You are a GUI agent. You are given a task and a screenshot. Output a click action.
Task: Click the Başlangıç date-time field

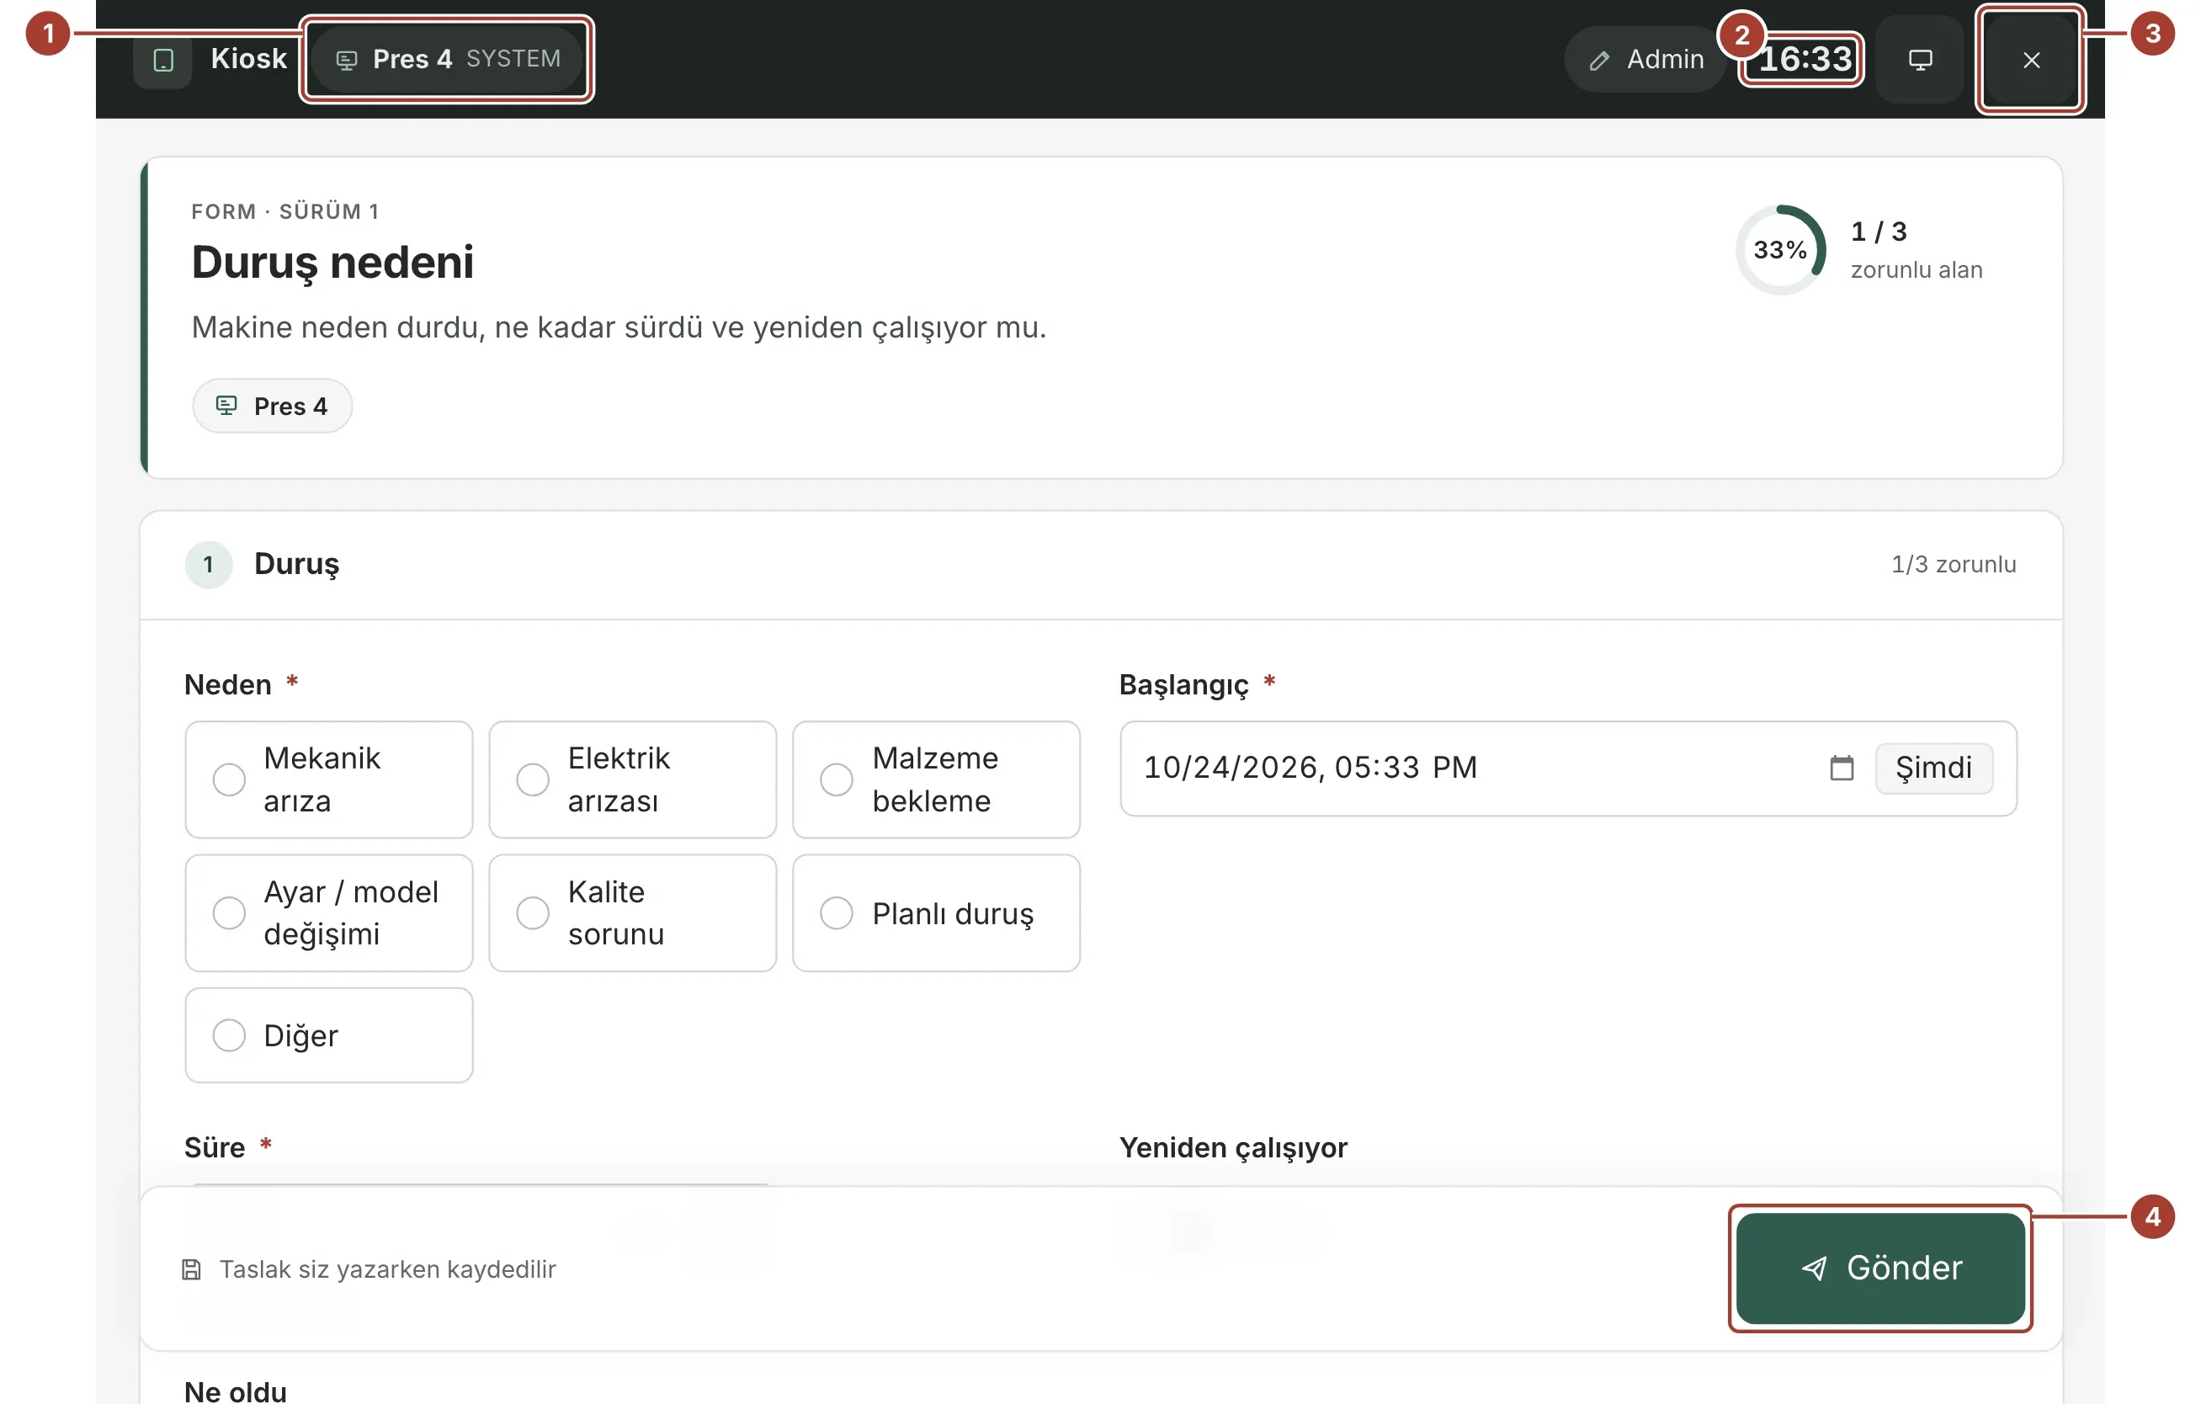(1567, 768)
